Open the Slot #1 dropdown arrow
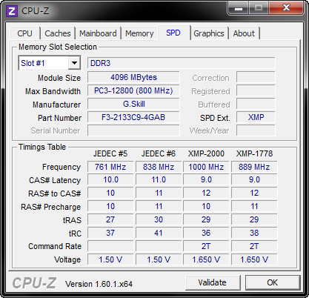This screenshot has height=298, width=309. pos(74,63)
